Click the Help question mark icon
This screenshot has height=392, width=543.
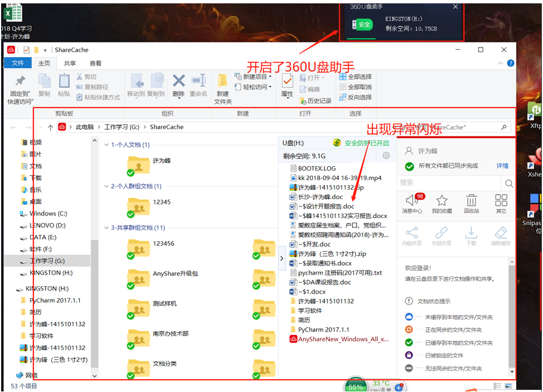tap(511, 63)
